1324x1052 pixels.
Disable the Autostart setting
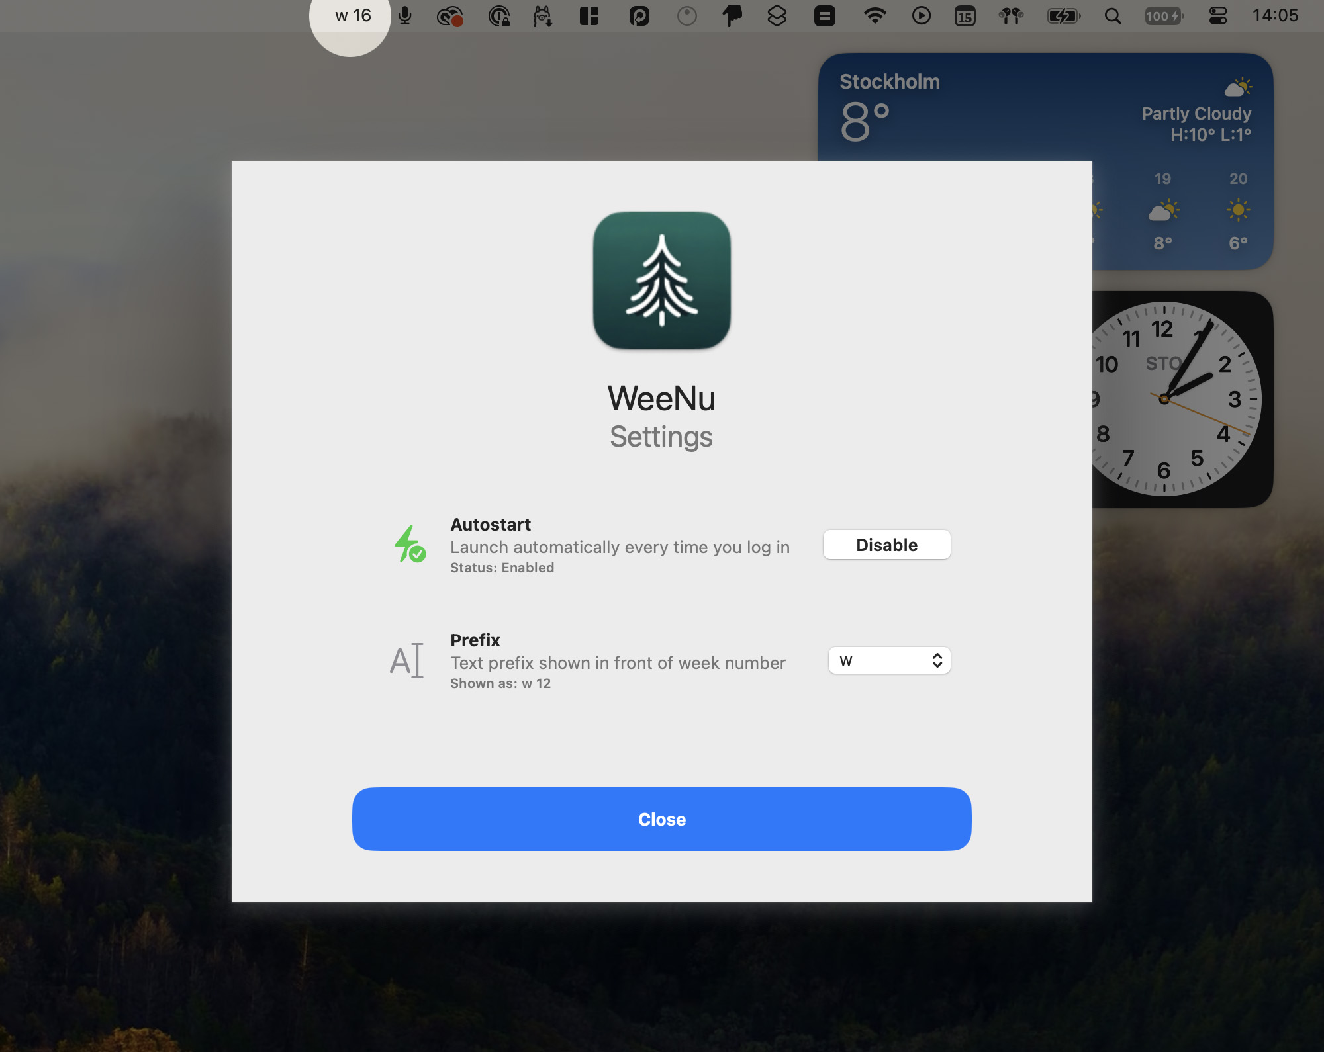(886, 545)
